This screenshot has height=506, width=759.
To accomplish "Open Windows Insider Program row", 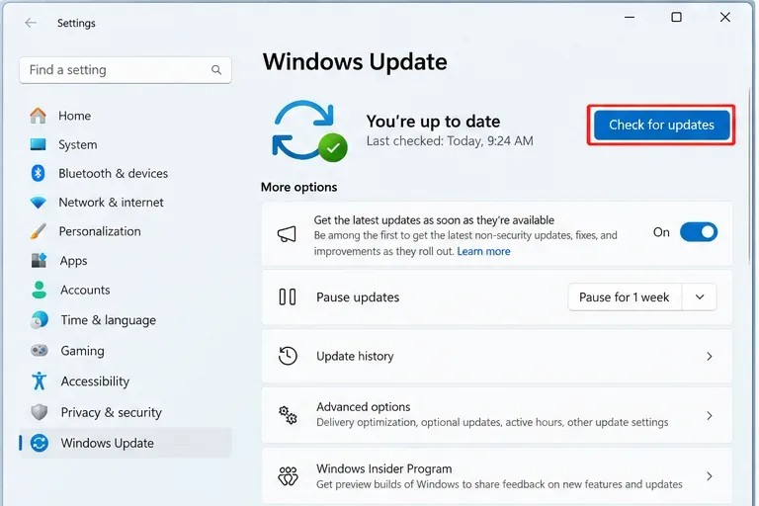I will tap(497, 476).
